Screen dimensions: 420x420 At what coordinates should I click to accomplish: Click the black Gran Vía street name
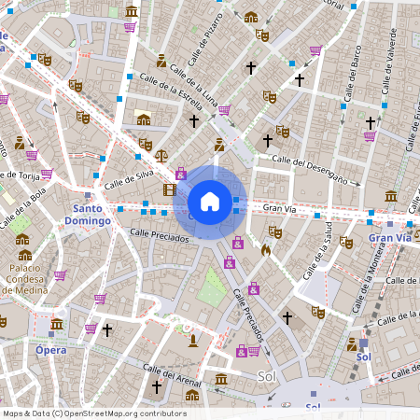tap(279, 208)
